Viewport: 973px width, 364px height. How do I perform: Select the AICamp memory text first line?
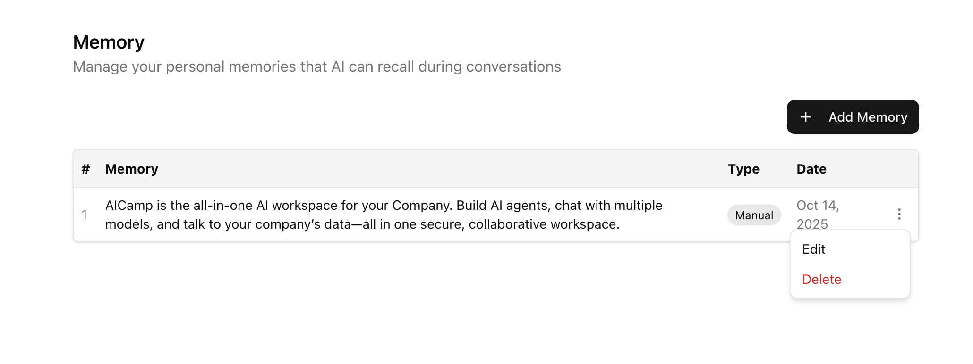pyautogui.click(x=383, y=206)
